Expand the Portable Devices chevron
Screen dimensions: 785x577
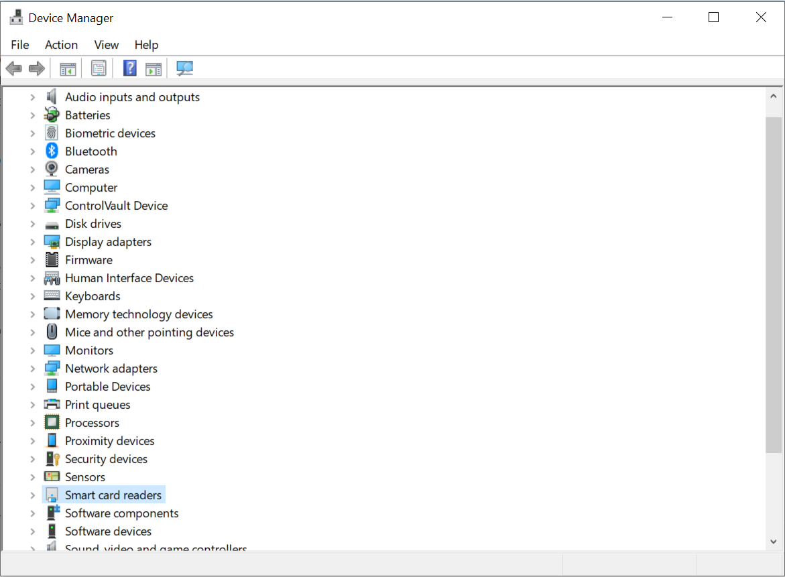33,386
